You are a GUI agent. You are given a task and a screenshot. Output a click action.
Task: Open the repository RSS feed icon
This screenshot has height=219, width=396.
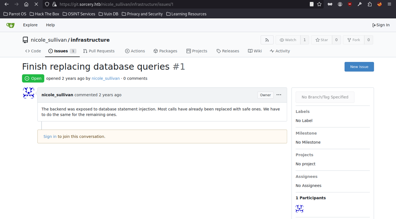(267, 40)
